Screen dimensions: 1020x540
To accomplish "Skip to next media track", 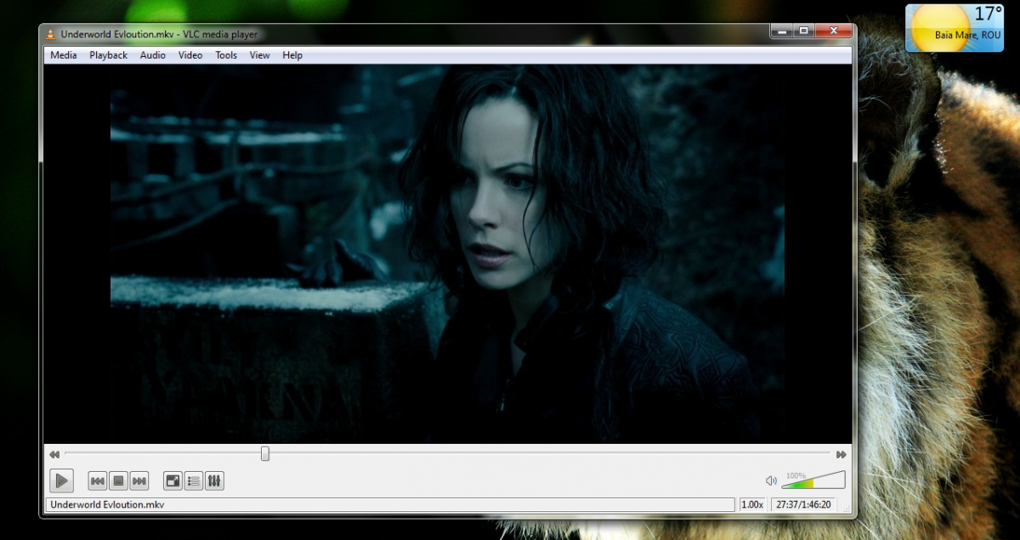I will point(139,481).
